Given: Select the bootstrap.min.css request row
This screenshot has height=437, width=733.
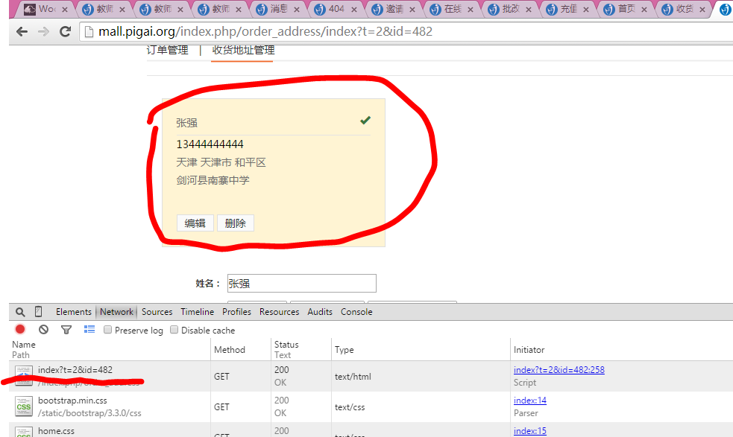Looking at the screenshot, I should tap(371, 406).
